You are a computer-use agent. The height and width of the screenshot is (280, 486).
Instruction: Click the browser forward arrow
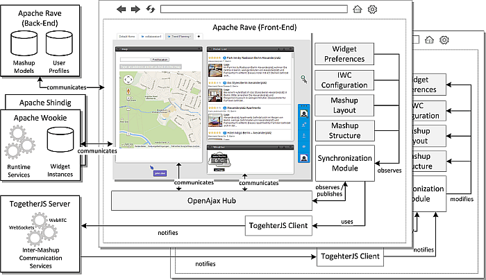point(135,9)
